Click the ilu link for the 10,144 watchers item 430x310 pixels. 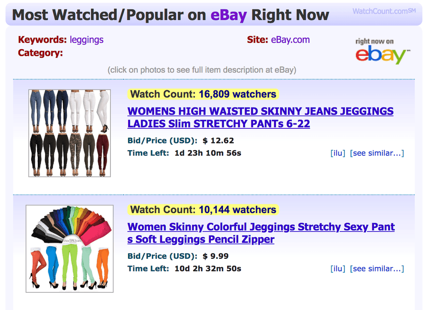[338, 268]
